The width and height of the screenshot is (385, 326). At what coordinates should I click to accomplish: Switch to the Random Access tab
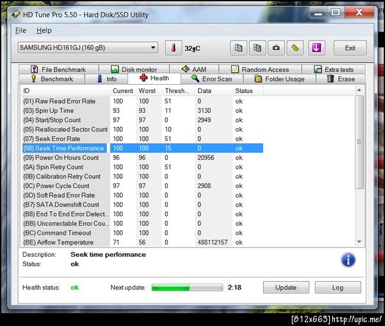[x=261, y=69]
